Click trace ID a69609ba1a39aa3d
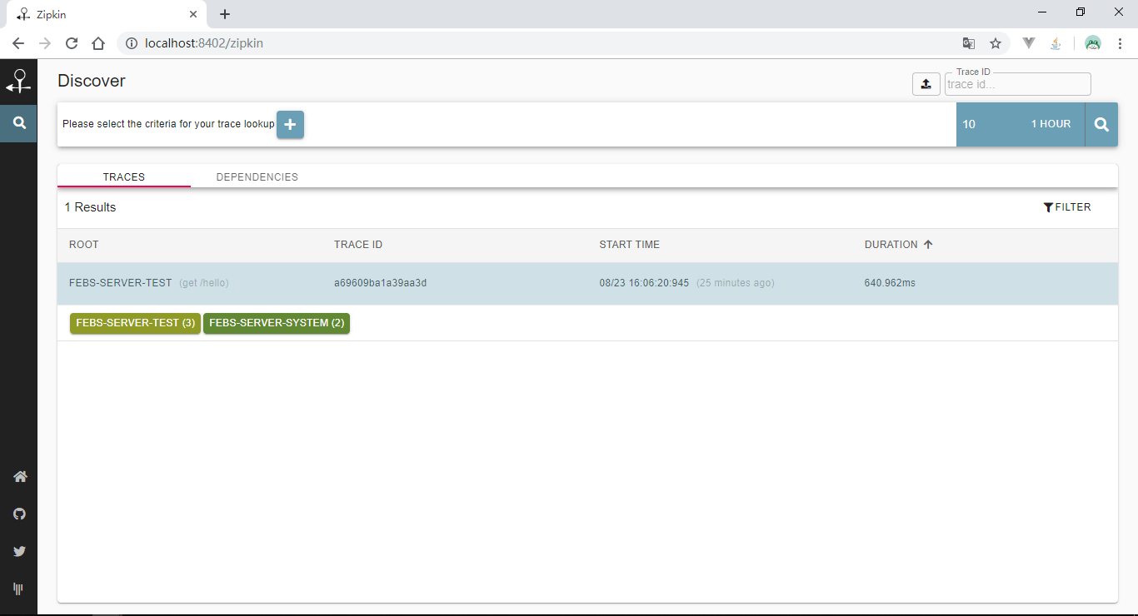1138x616 pixels. 381,283
